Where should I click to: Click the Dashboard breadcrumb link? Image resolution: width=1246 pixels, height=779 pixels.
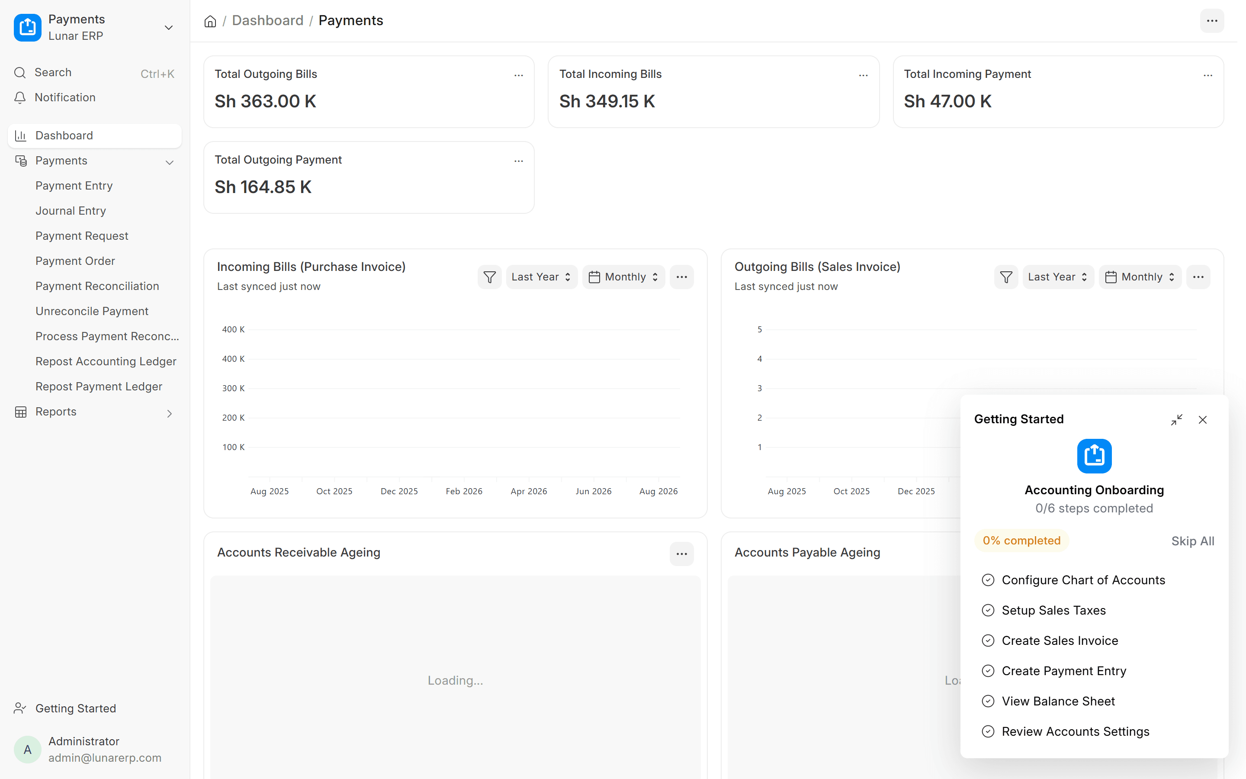(x=268, y=21)
